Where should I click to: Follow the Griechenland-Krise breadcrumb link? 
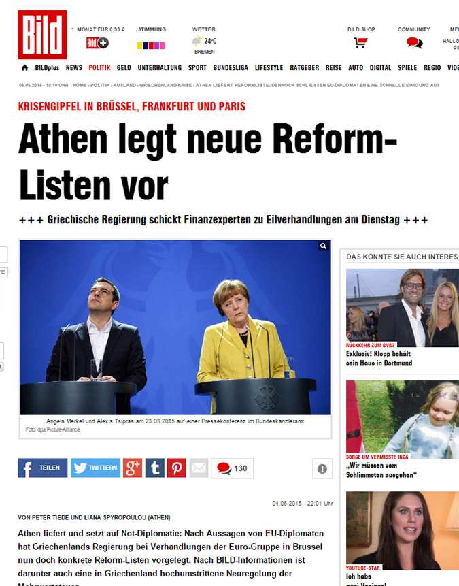pyautogui.click(x=165, y=85)
